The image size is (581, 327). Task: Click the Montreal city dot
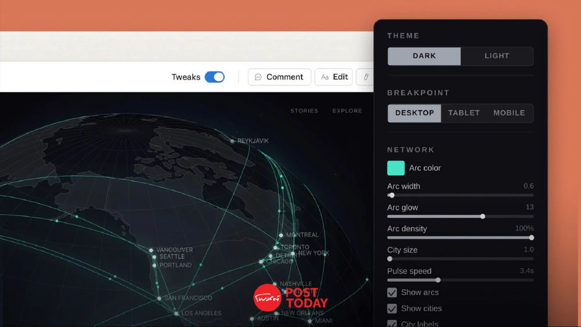click(281, 235)
